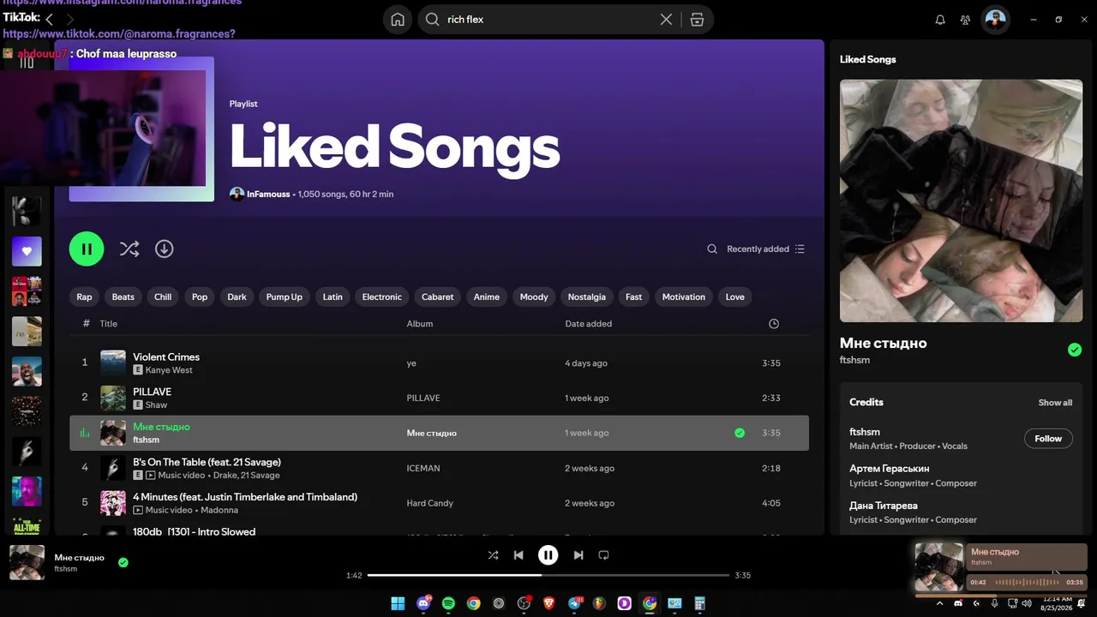1097x617 pixels.
Task: Pause the Liked Songs playlist with green button
Action: pyautogui.click(x=87, y=249)
